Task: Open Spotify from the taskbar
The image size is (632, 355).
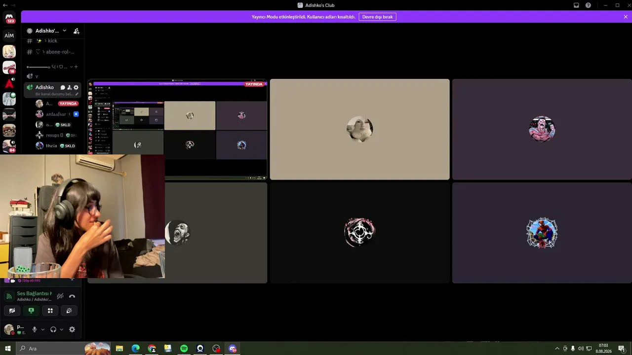Action: 184,349
